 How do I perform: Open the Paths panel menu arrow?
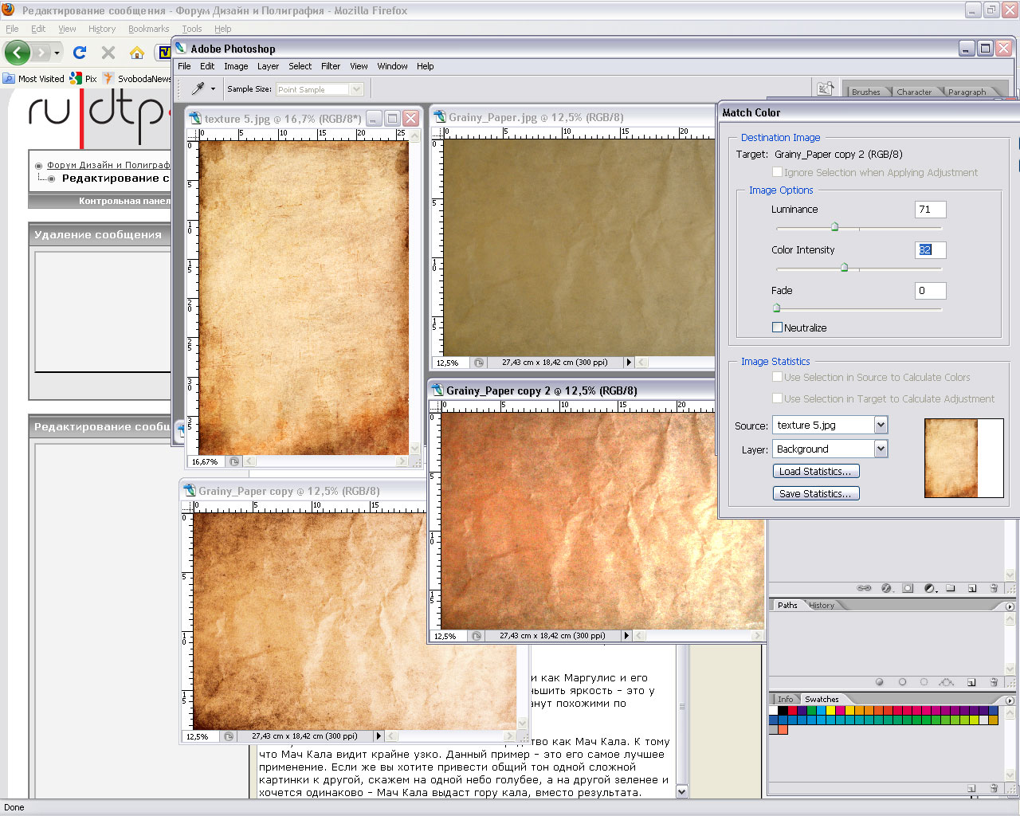pos(1010,606)
